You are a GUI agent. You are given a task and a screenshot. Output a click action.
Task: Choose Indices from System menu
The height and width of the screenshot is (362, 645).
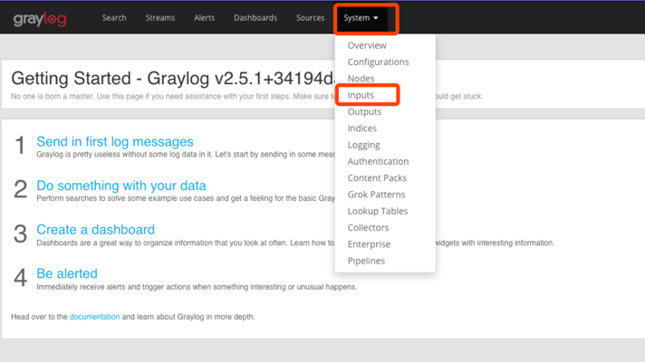pos(362,129)
